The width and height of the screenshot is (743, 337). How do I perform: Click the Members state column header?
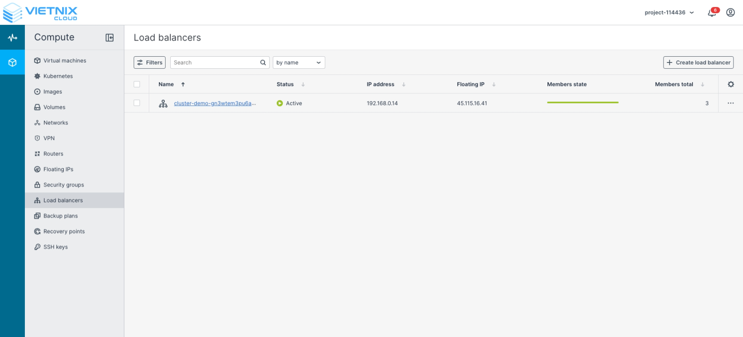click(x=567, y=84)
